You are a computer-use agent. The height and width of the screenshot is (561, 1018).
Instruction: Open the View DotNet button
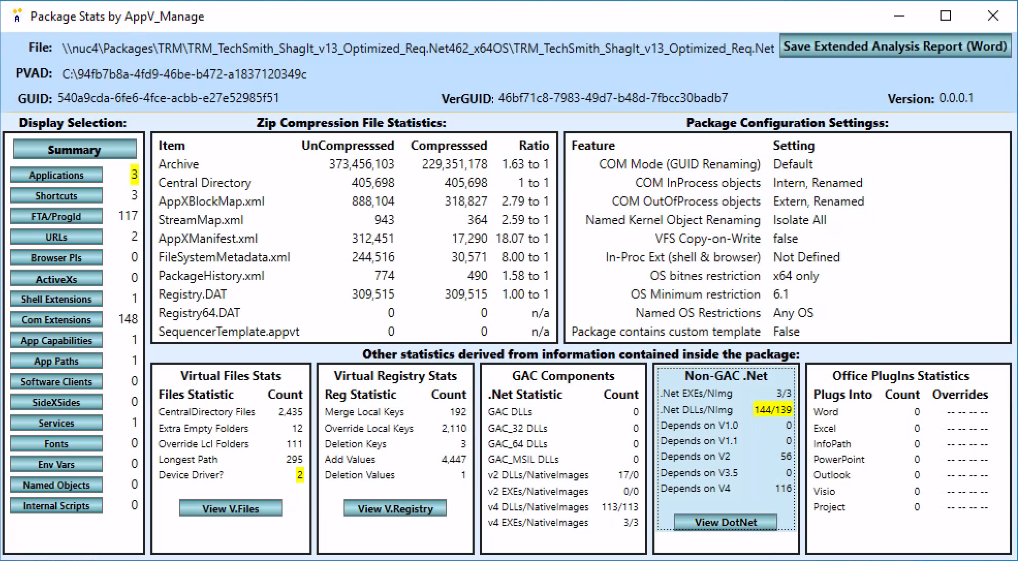(726, 522)
